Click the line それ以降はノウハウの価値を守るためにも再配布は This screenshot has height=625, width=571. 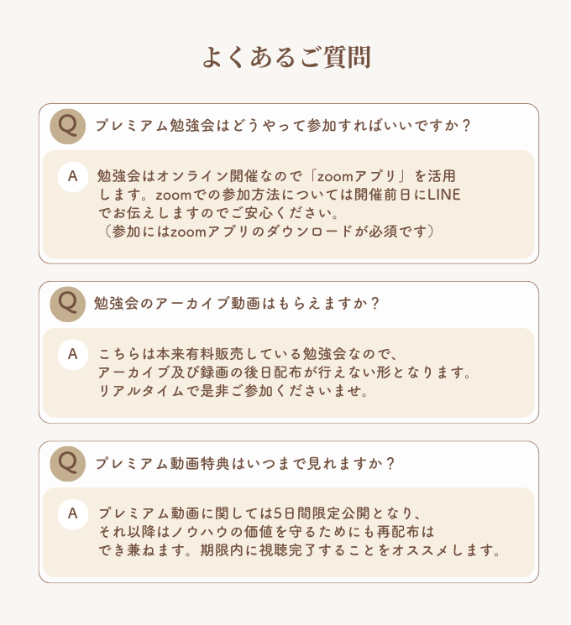click(x=266, y=532)
